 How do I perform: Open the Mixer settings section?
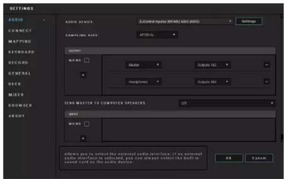[16, 95]
